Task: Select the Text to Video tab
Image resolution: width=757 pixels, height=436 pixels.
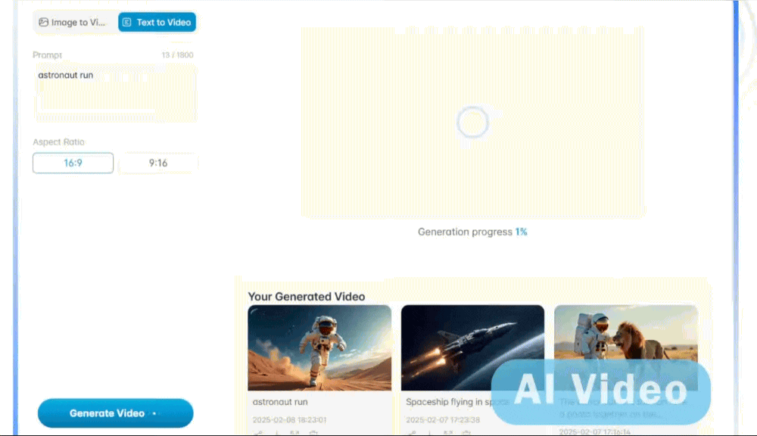Action: pos(157,22)
